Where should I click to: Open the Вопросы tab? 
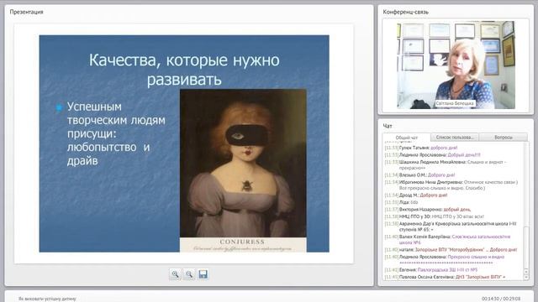point(504,138)
